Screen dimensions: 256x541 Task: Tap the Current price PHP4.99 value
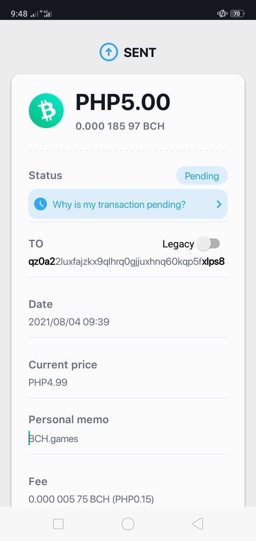48,383
